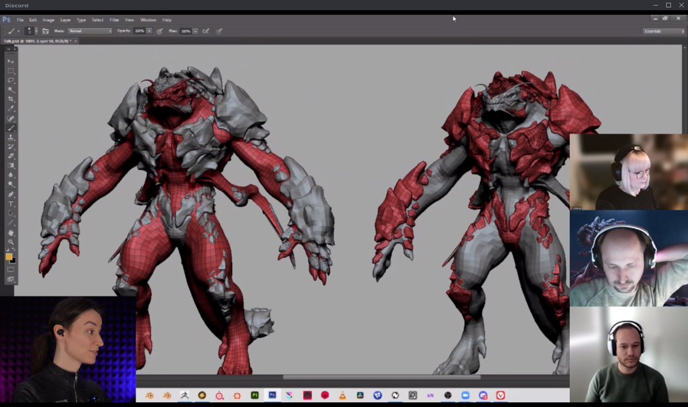Click the background black color swatch

coord(13,260)
